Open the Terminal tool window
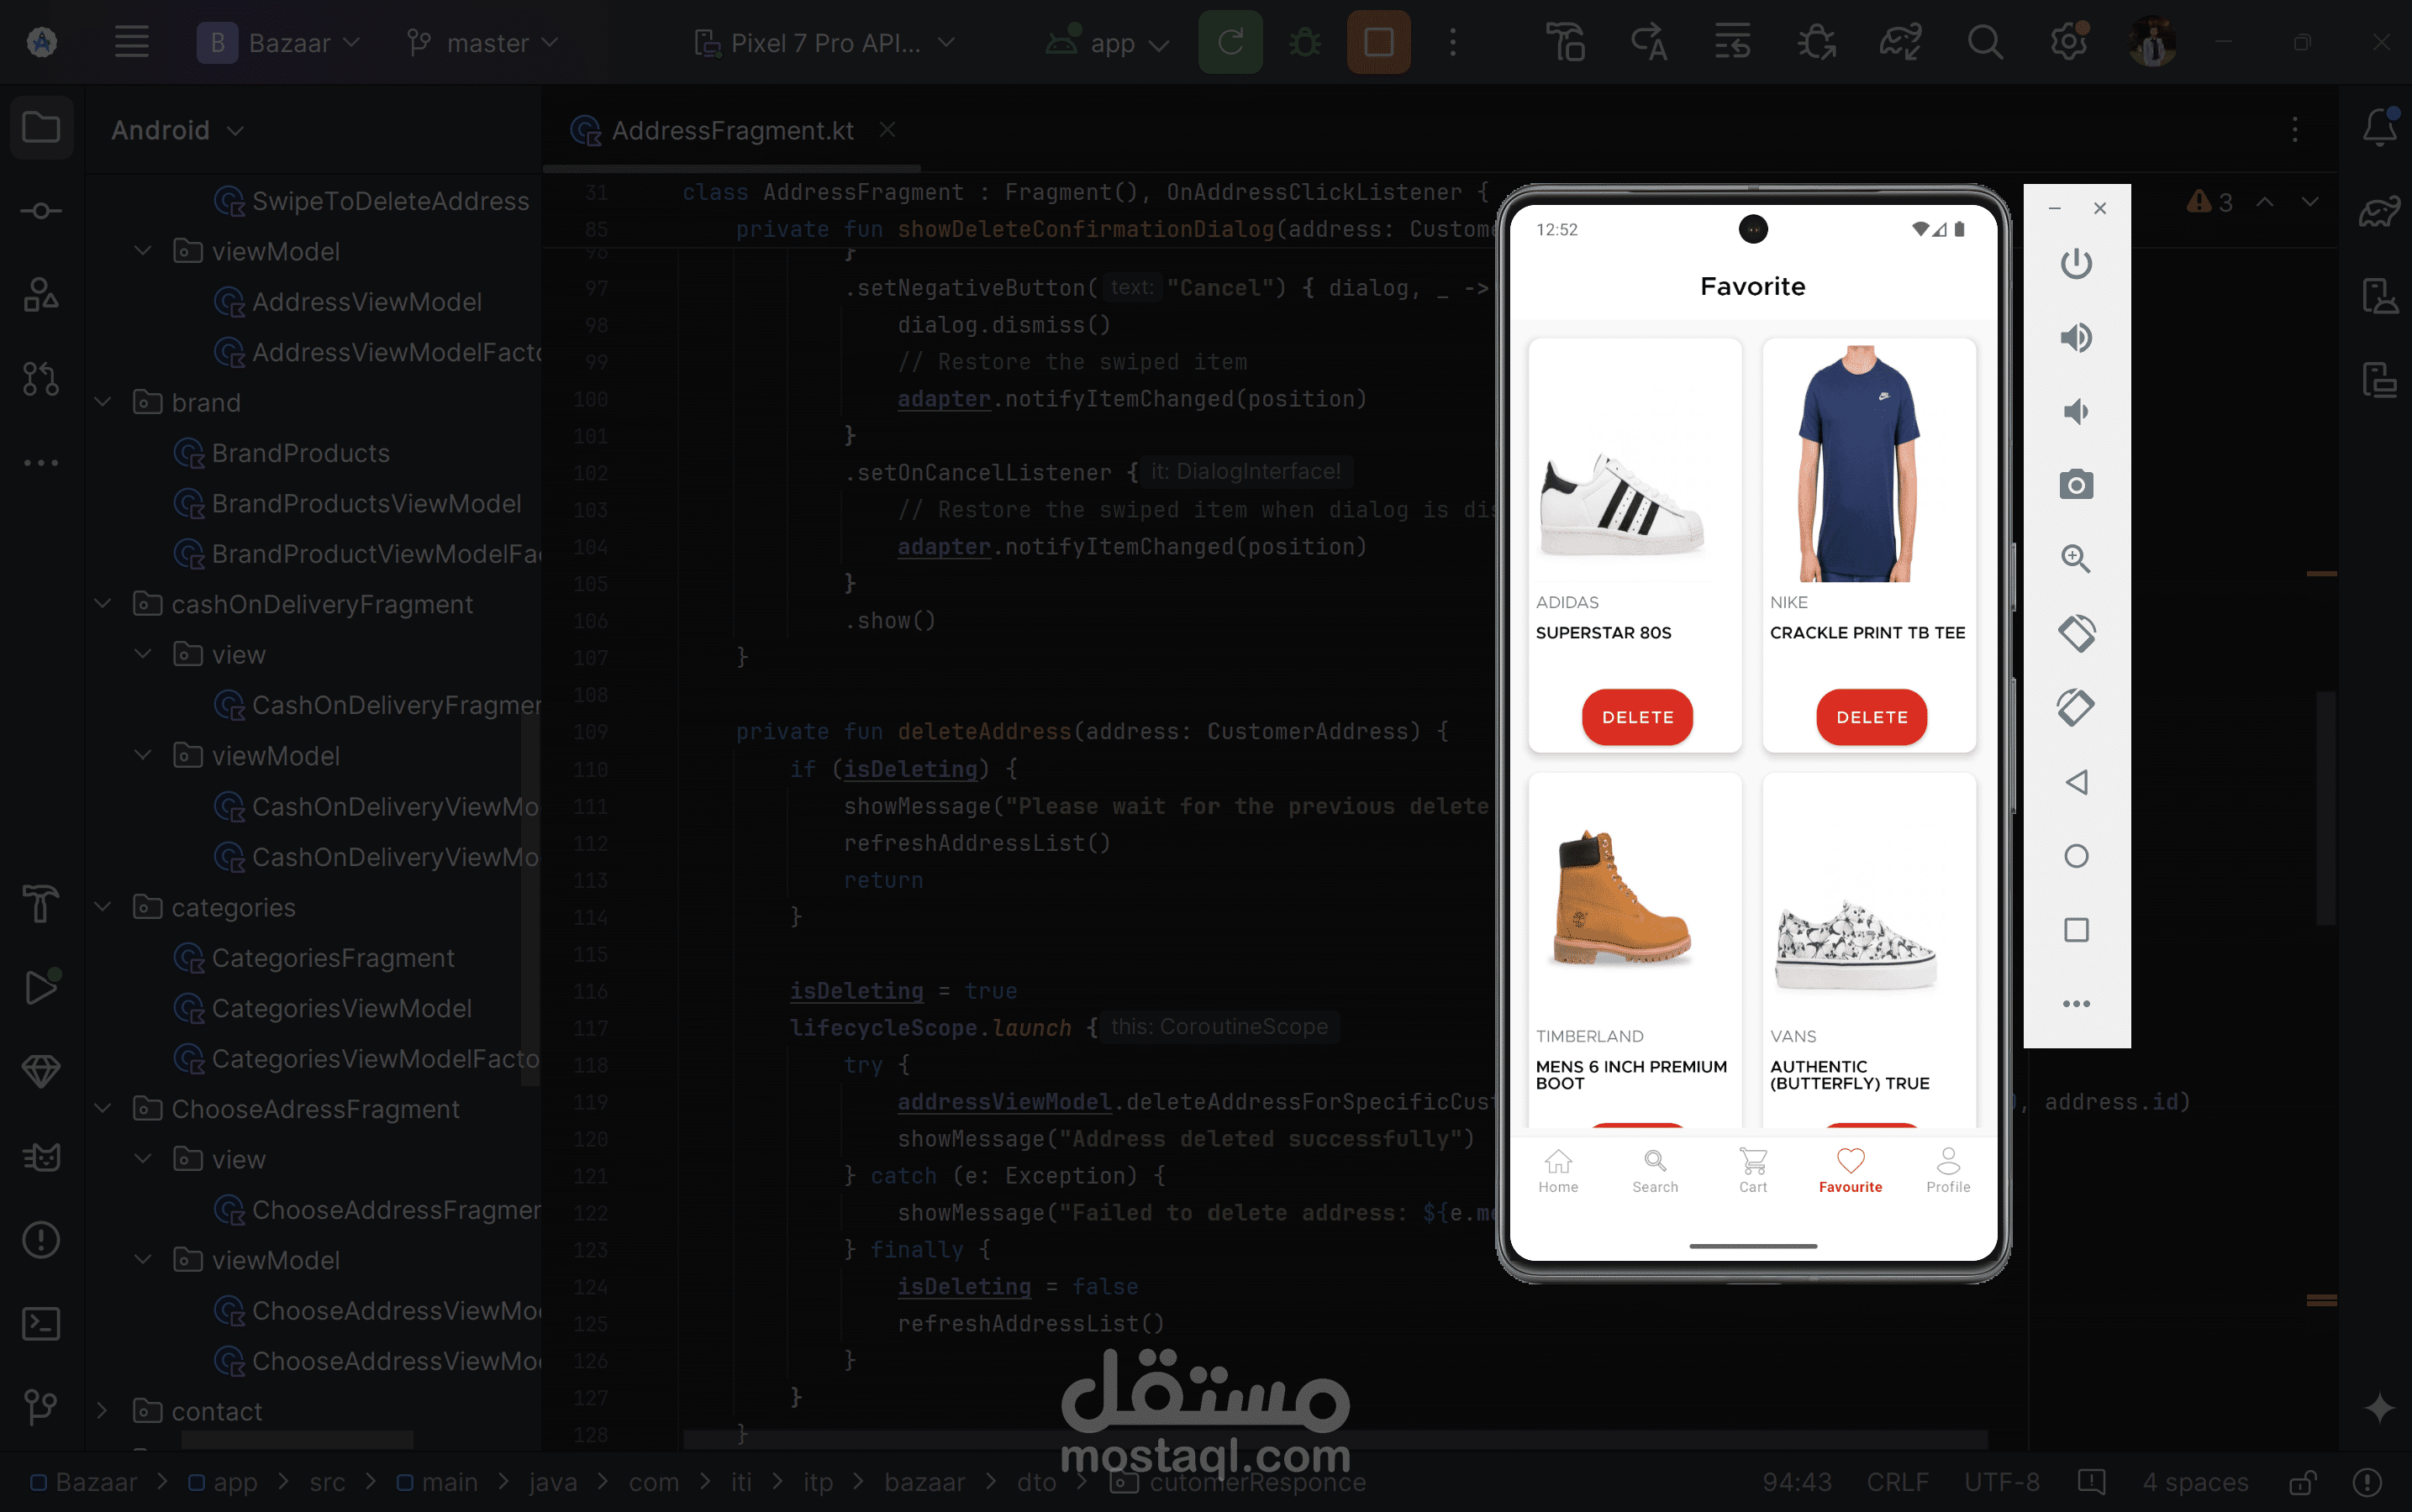 [41, 1324]
